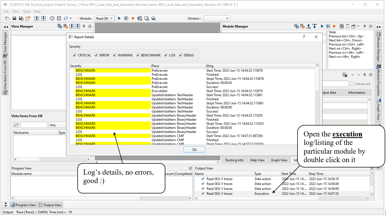Expand the Window combo box
Viewport: 386px width, 216px height.
[x=217, y=18]
